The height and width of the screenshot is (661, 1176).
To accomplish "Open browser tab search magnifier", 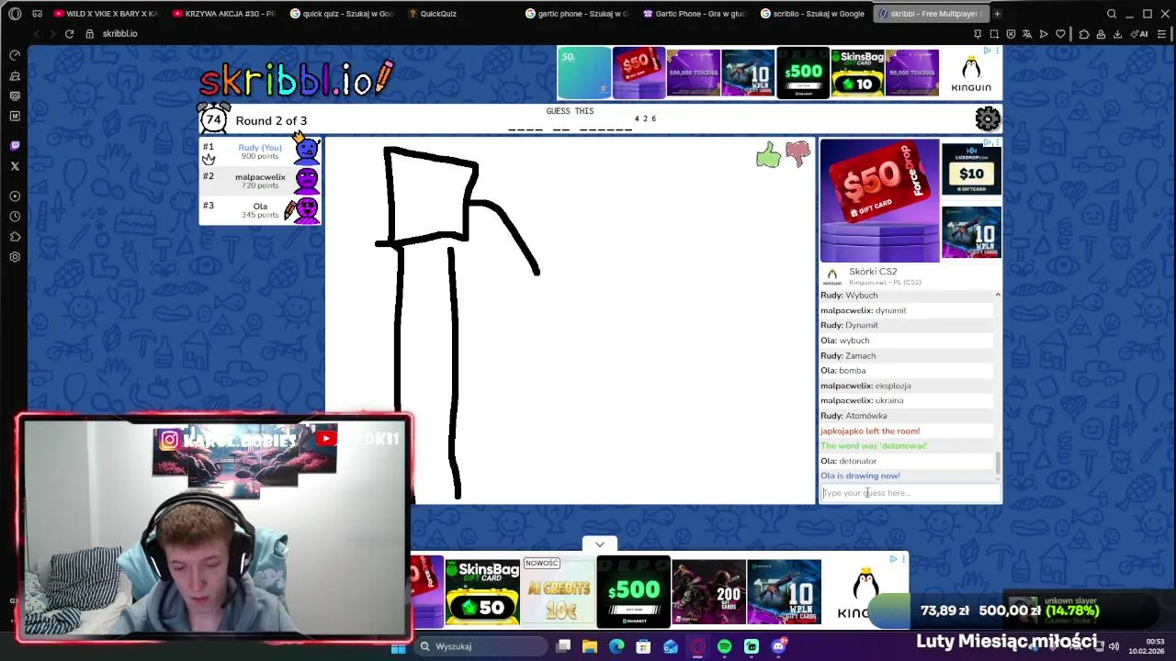I will [1112, 14].
